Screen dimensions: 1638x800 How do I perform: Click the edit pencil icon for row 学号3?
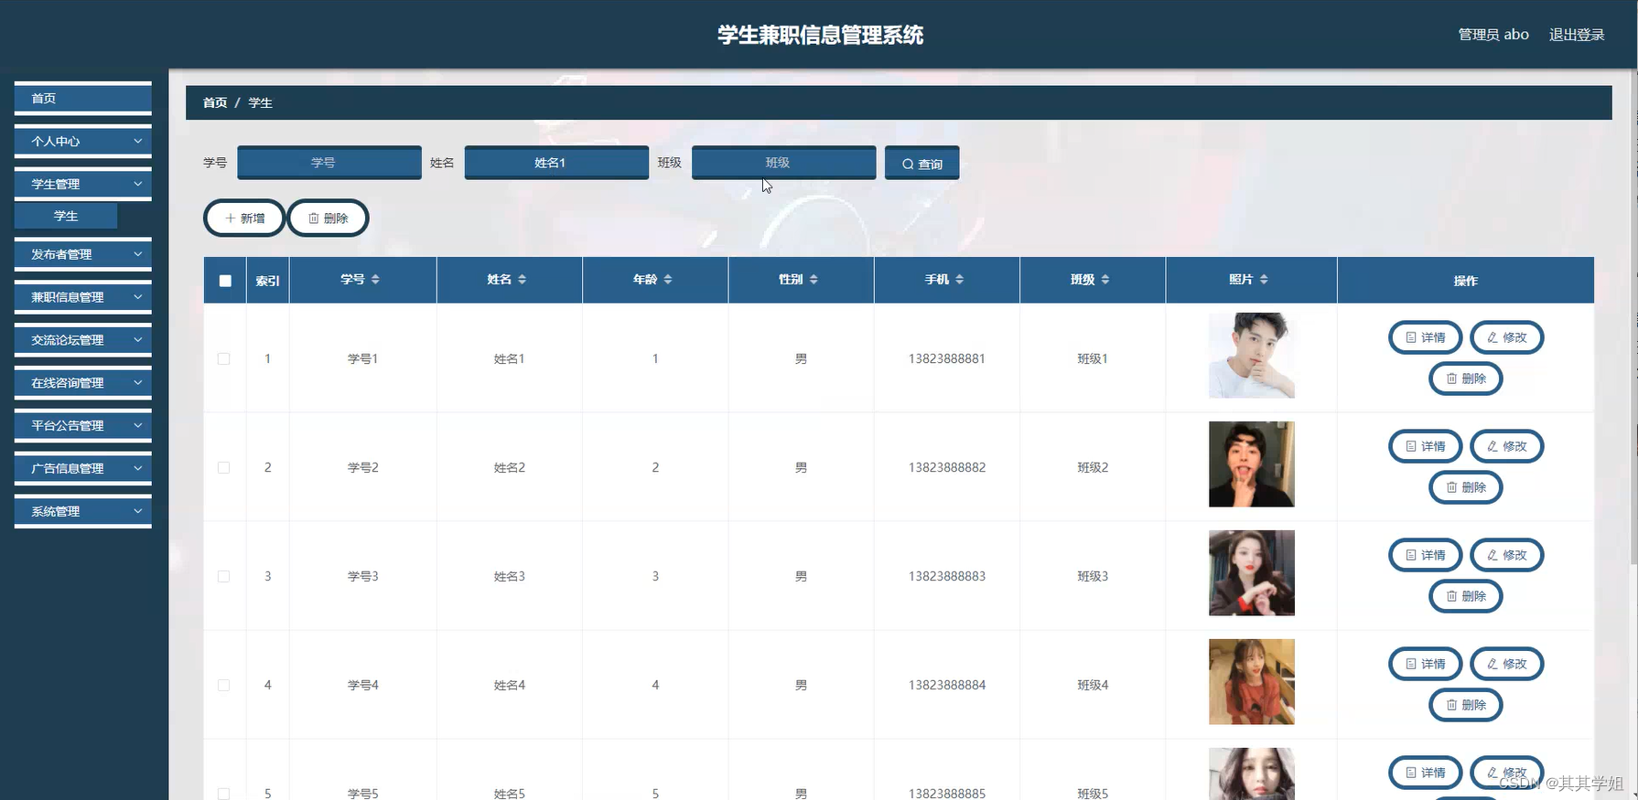1493,555
